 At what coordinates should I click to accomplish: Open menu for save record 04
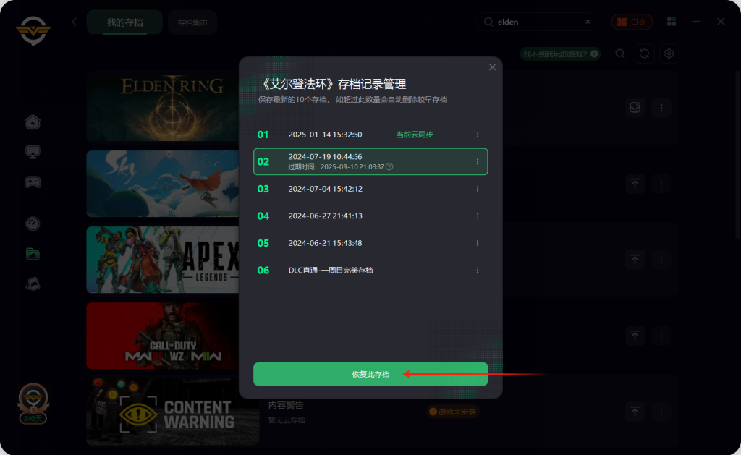478,216
